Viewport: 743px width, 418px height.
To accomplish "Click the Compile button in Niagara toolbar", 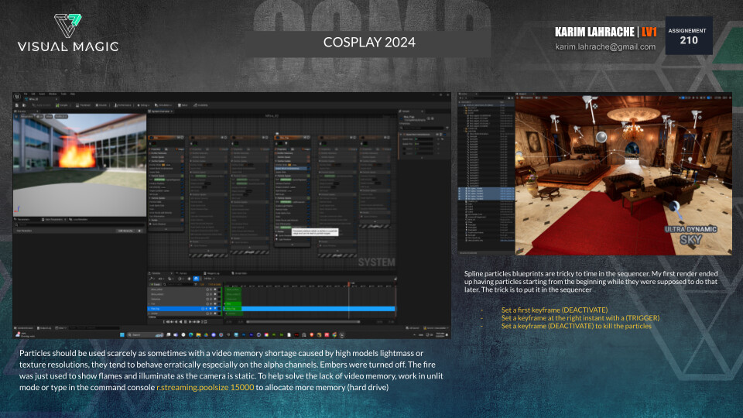I will click(x=62, y=105).
